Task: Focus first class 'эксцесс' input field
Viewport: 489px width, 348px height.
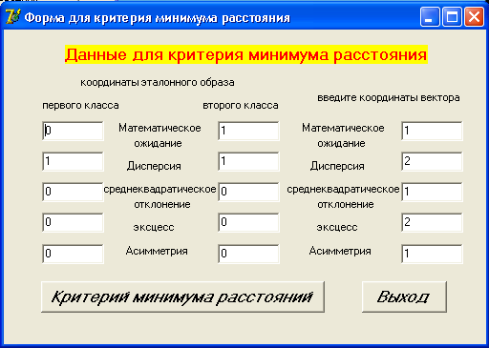Action: (x=73, y=222)
